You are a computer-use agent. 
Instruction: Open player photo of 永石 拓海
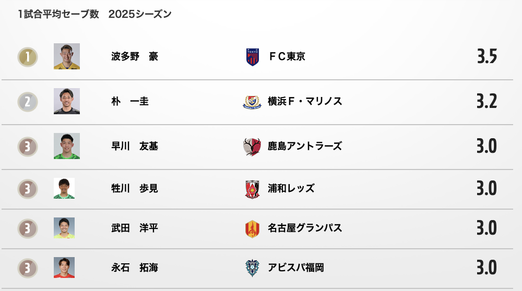click(x=64, y=268)
